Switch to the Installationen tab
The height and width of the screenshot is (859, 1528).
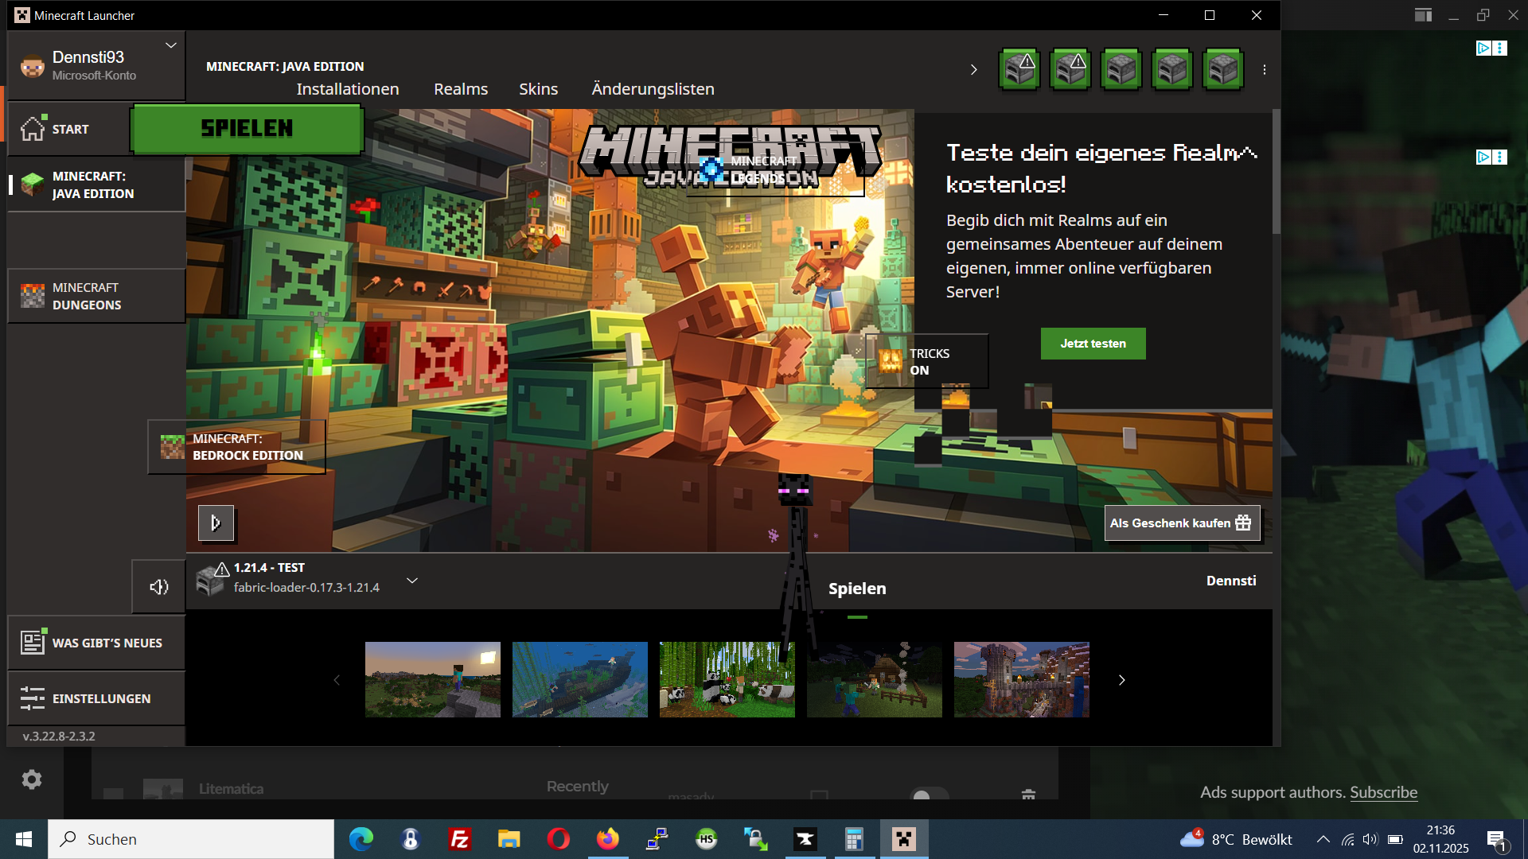click(348, 89)
